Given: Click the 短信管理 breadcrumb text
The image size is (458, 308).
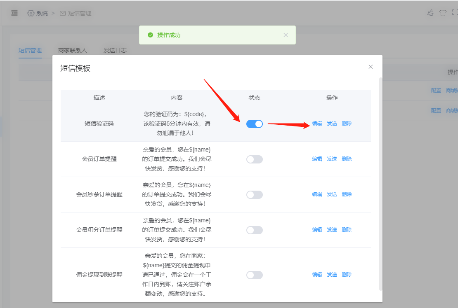Looking at the screenshot, I should coord(80,13).
